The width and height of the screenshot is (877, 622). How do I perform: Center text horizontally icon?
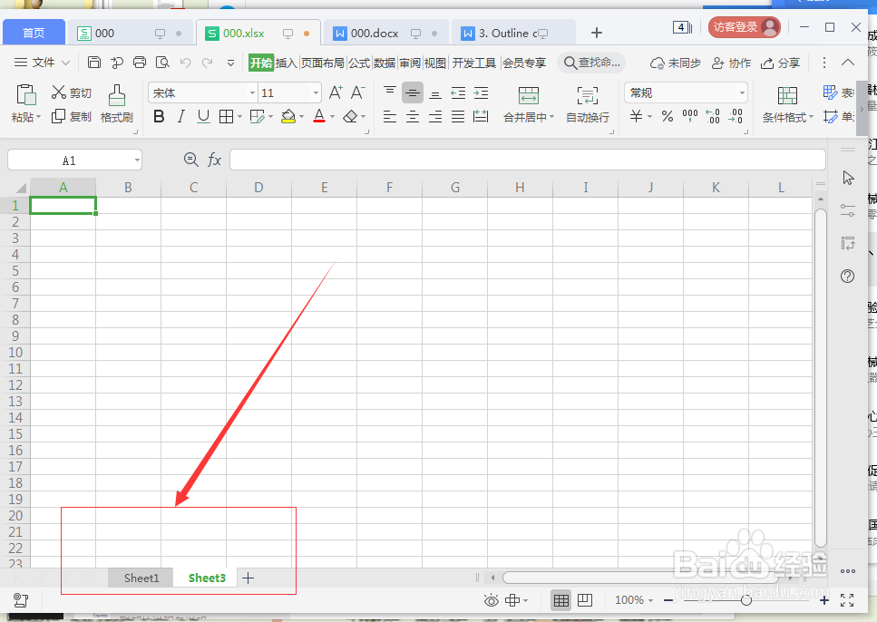click(413, 116)
